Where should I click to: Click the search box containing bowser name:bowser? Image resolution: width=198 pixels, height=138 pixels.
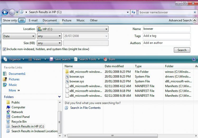[166, 12]
